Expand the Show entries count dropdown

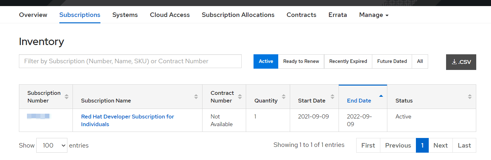[x=52, y=145]
